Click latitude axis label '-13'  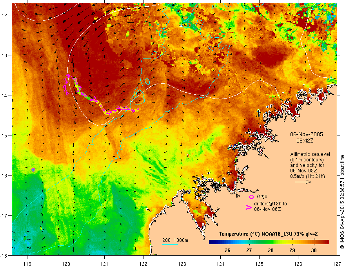click(4, 55)
